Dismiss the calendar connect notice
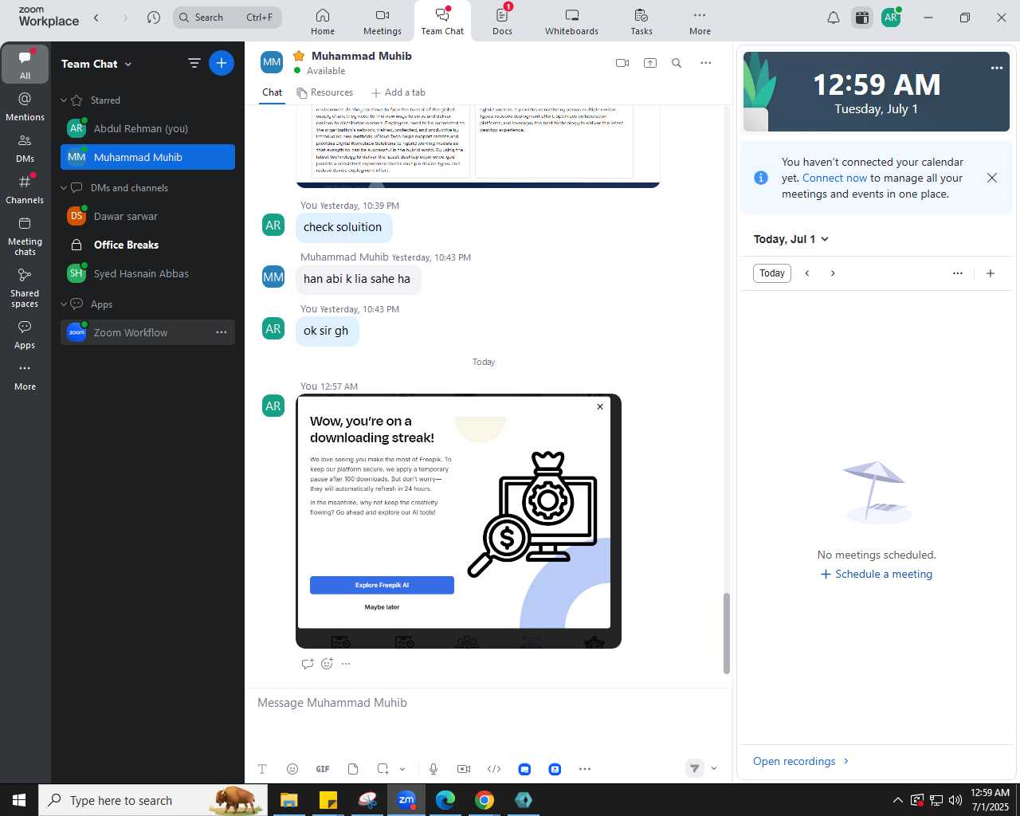This screenshot has height=816, width=1020. [992, 178]
